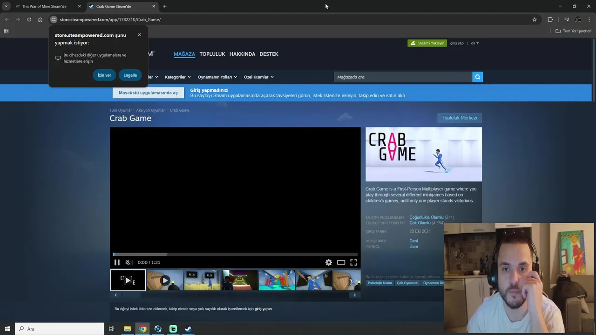Open the DESTEK support page
Viewport: 596px width, 335px height.
269,54
